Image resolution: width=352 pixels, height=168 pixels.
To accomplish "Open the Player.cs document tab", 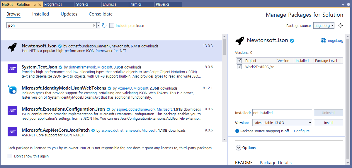I will tap(168, 4).
